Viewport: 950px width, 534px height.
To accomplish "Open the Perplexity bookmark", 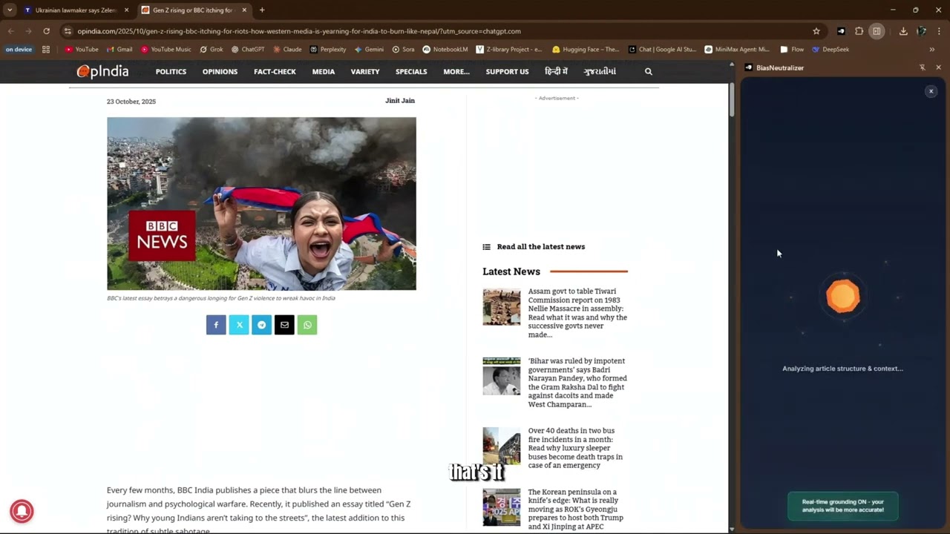I will 328,50.
